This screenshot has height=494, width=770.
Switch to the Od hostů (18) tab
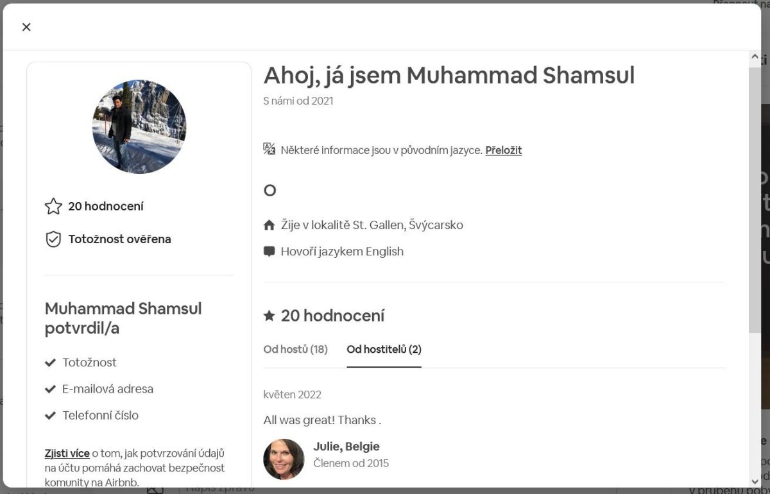295,349
